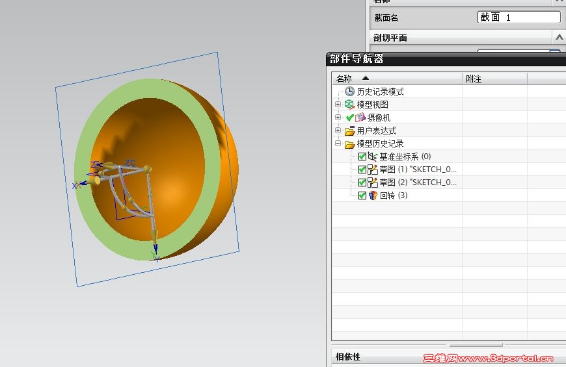Click the 剖切平面 section header

point(461,38)
